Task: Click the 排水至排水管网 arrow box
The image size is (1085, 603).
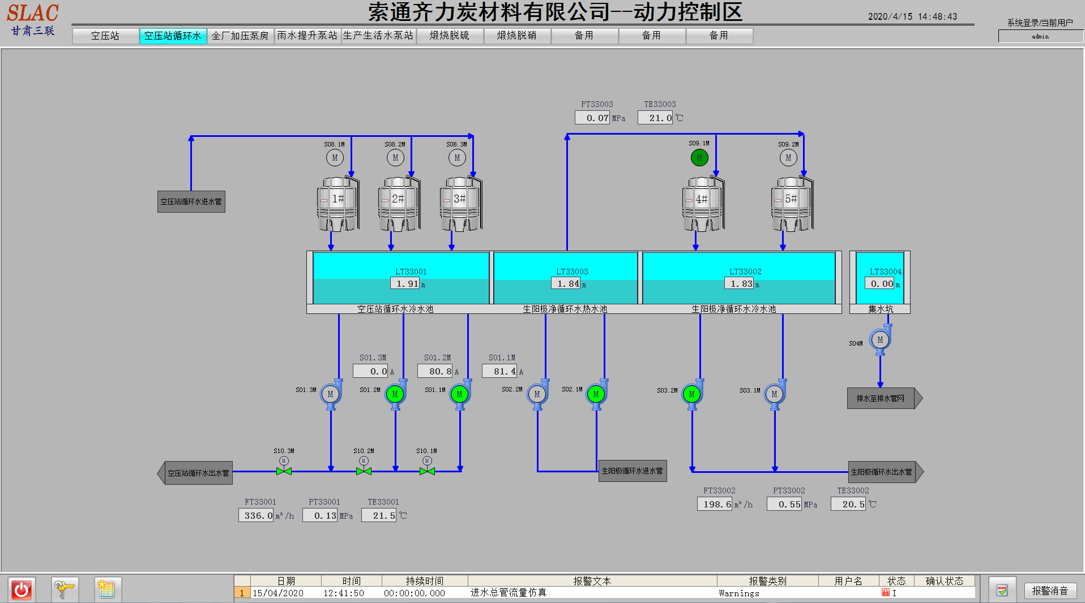Action: tap(885, 398)
